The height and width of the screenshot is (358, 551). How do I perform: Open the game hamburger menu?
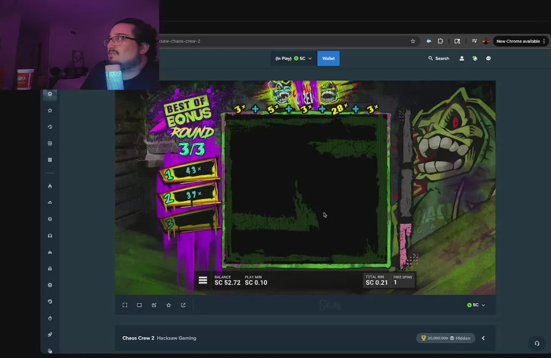pos(203,280)
